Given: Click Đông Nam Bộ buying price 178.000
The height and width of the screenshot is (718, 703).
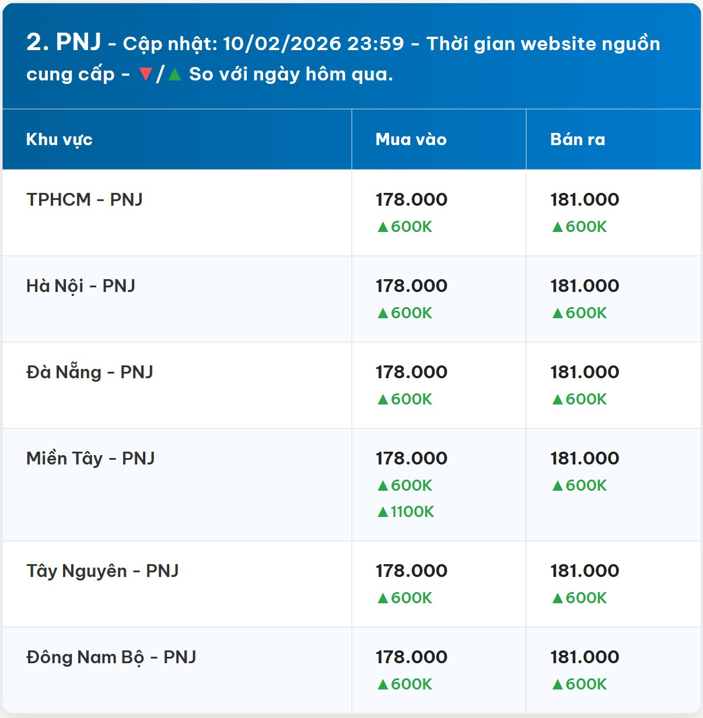Looking at the screenshot, I should click(411, 657).
